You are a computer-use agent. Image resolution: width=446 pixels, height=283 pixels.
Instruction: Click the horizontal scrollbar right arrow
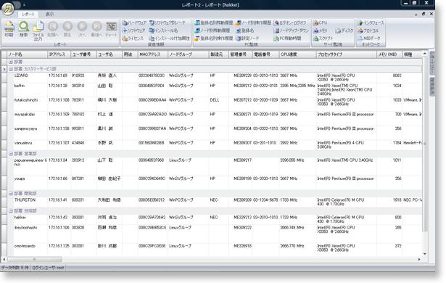(x=419, y=259)
